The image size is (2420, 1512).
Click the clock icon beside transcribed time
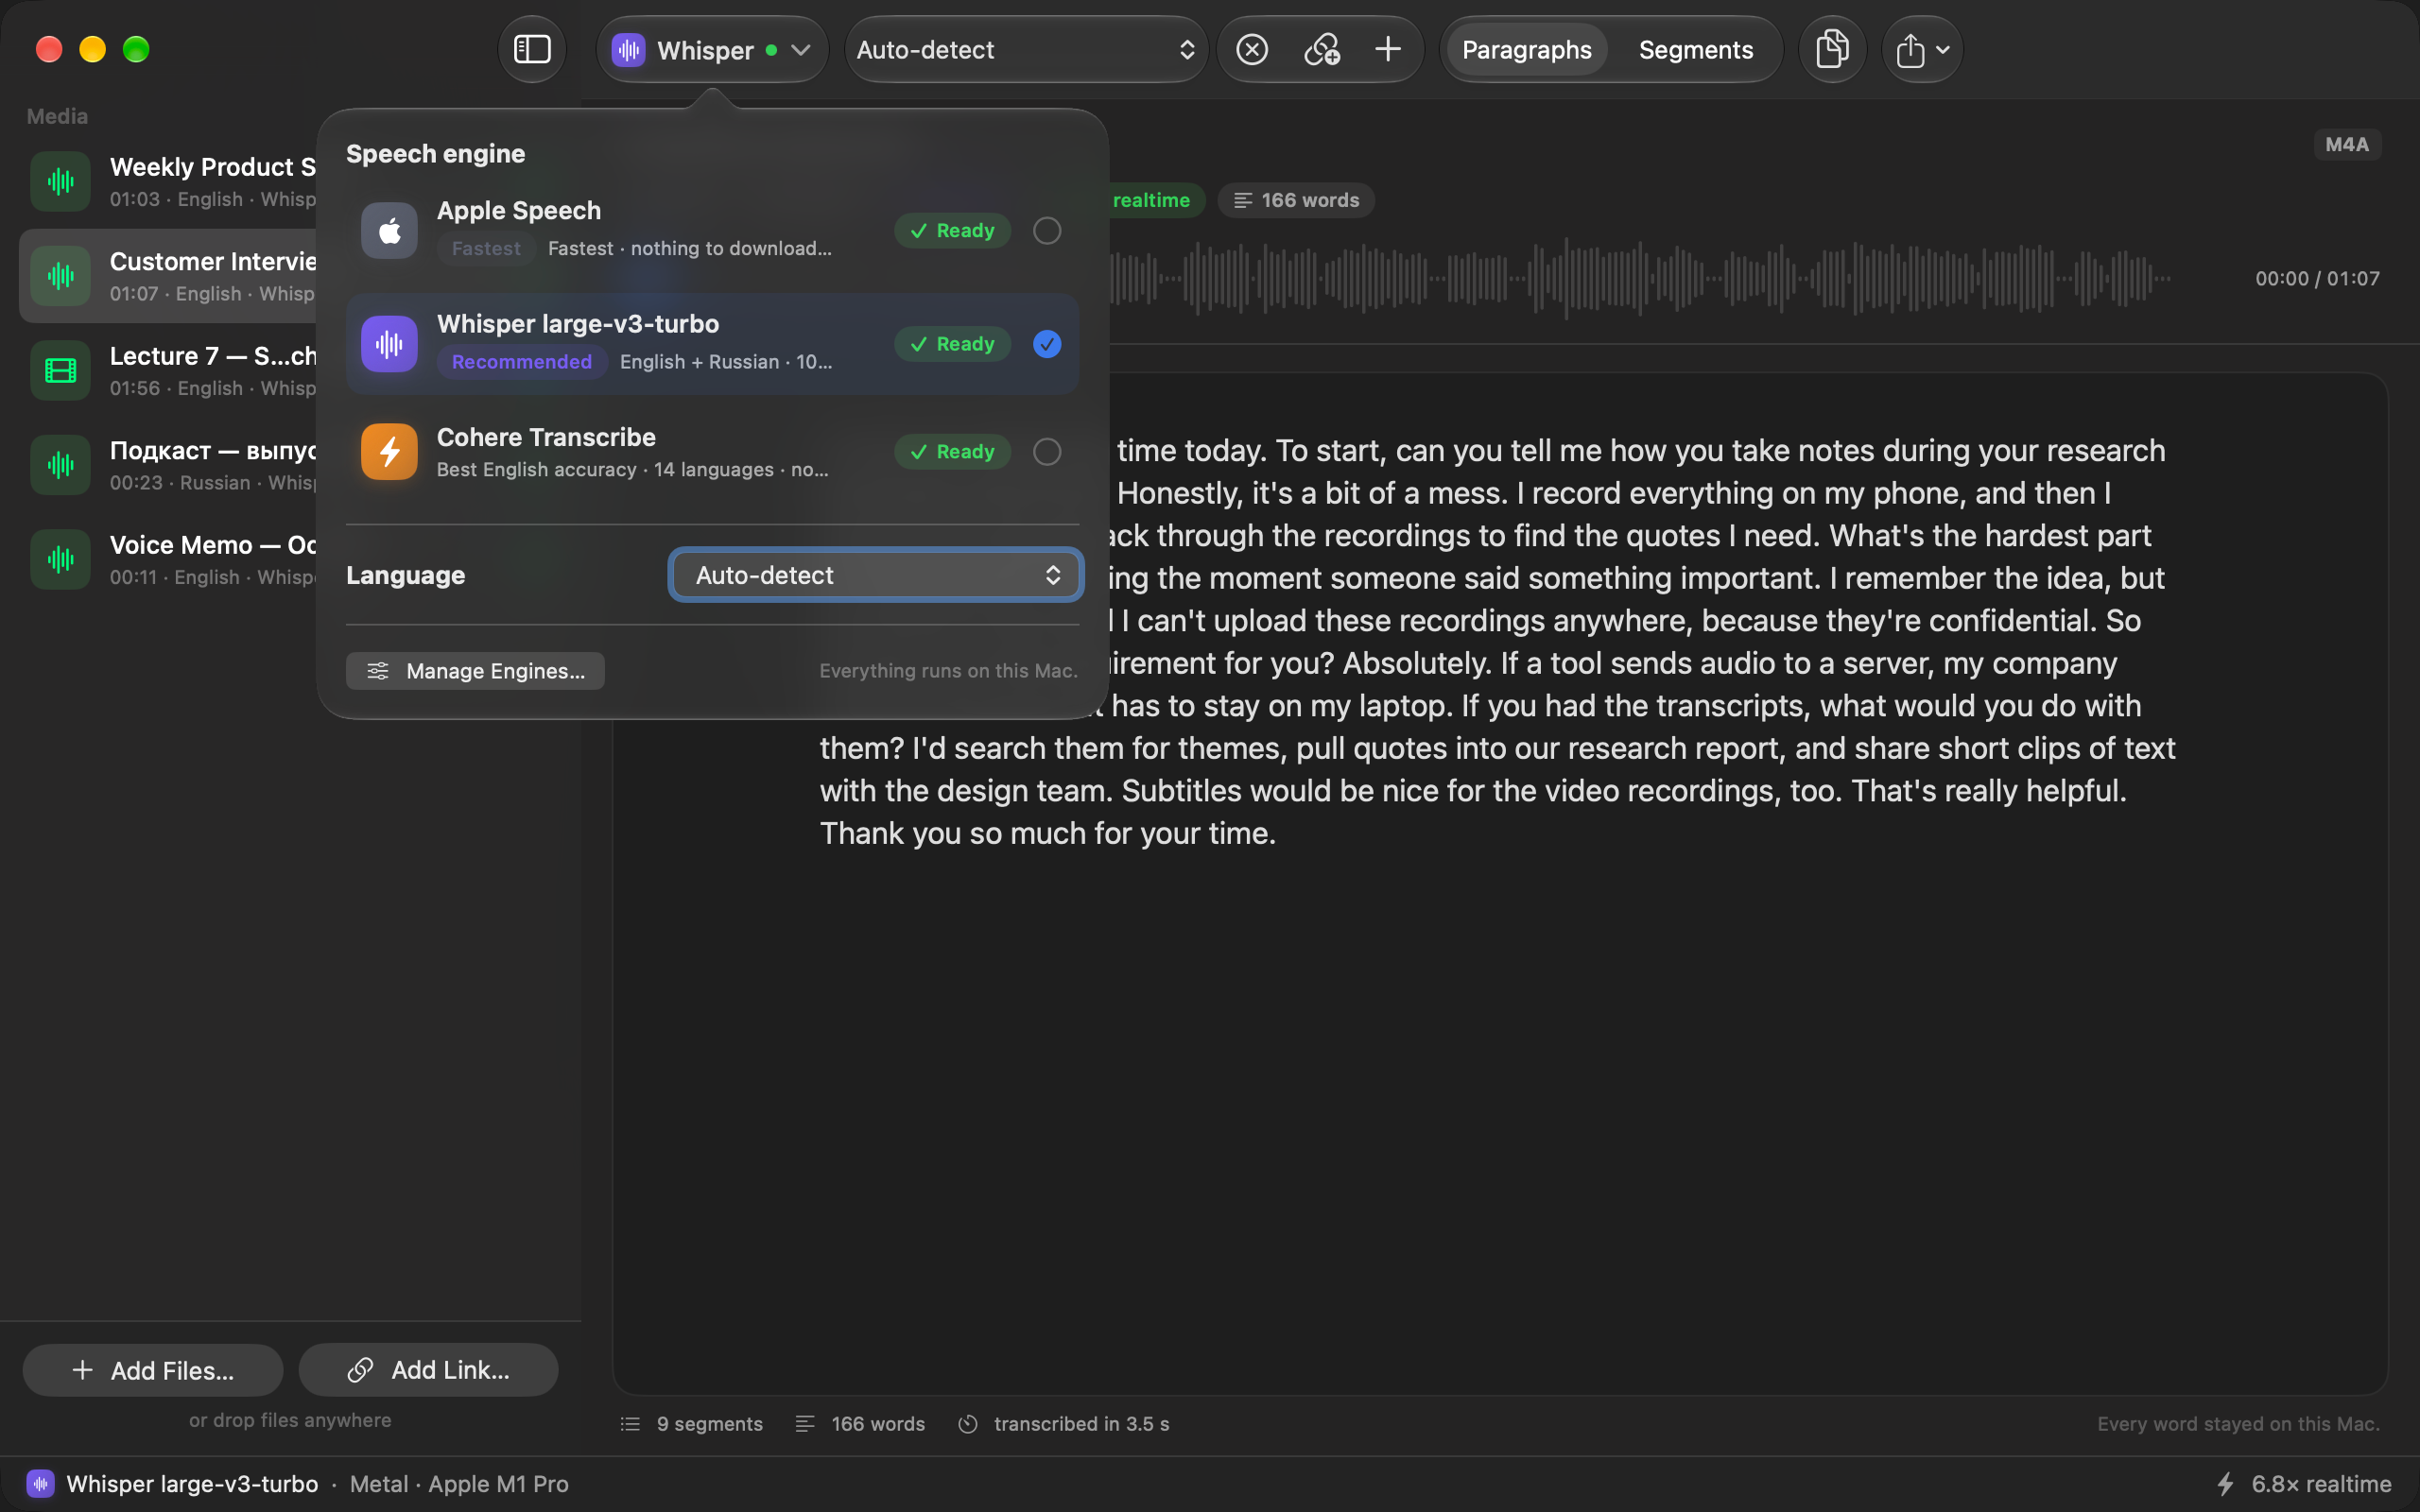point(968,1424)
